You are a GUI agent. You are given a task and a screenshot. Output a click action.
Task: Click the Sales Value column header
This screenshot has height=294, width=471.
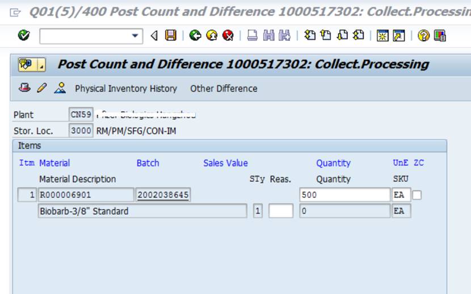click(226, 163)
